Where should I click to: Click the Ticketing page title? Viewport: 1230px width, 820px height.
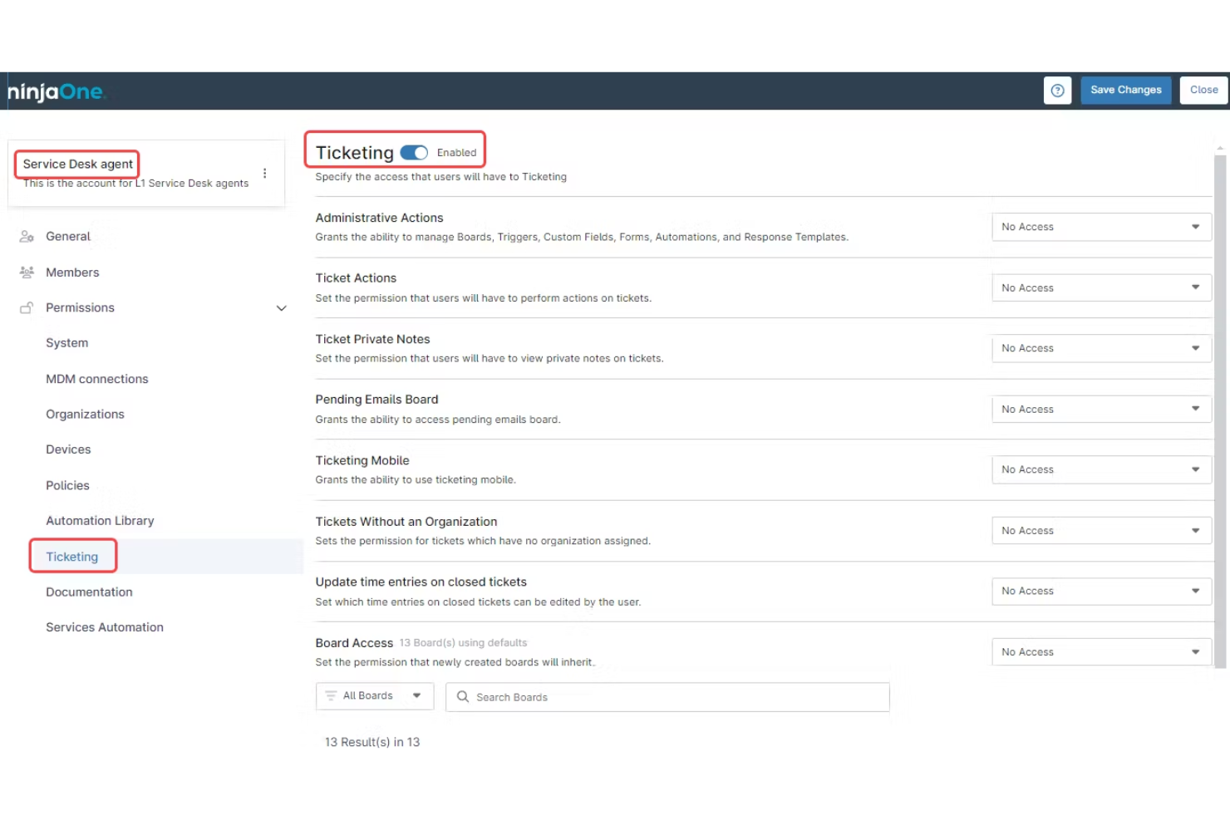[355, 153]
